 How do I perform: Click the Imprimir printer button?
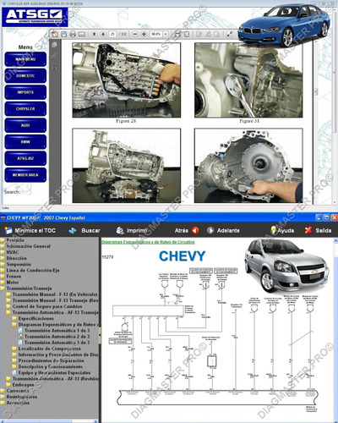coord(132,231)
